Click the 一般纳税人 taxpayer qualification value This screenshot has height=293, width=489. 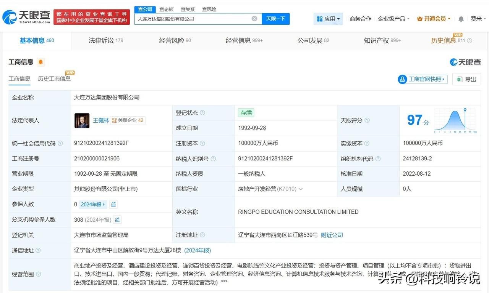(251, 174)
